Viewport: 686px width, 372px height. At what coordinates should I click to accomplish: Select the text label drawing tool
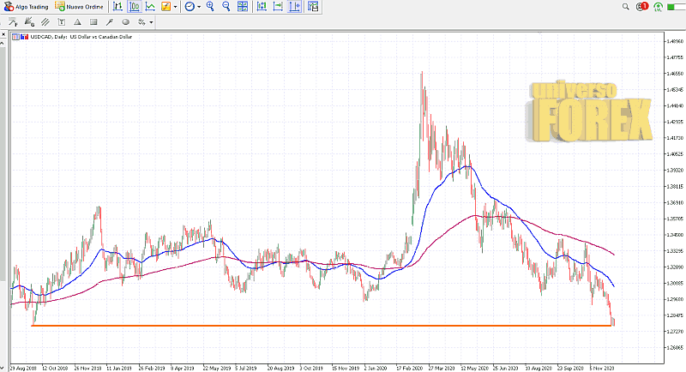[x=62, y=21]
